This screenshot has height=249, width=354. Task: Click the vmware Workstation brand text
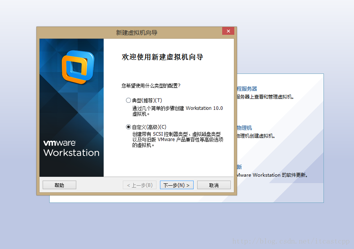click(71, 149)
